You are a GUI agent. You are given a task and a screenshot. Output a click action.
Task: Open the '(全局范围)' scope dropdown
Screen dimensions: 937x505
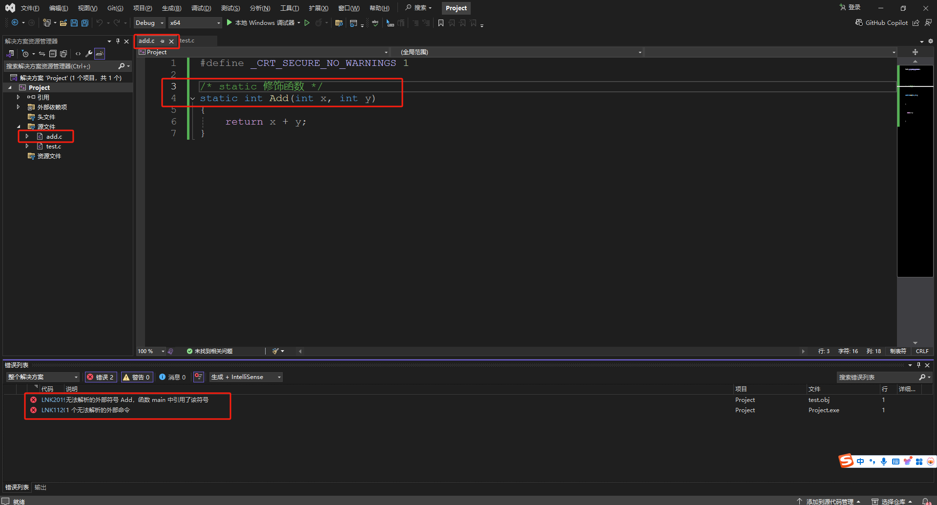tap(521, 52)
